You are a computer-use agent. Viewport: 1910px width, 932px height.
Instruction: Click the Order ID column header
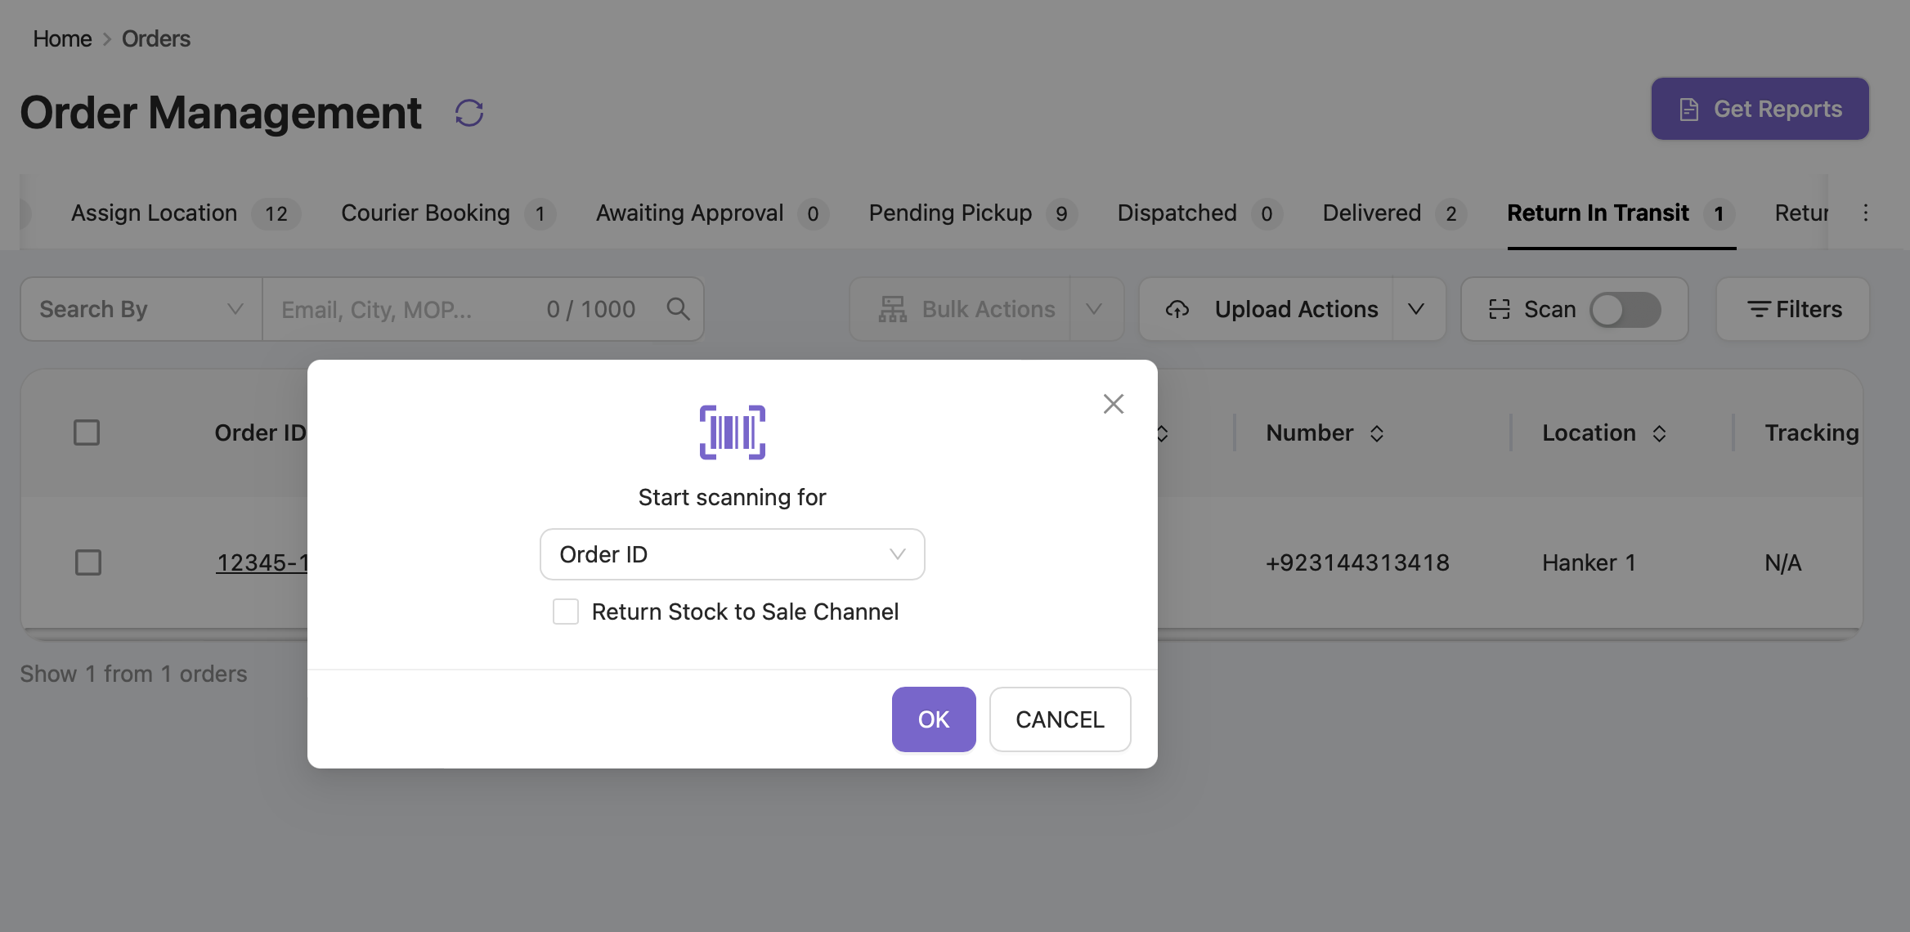click(260, 432)
